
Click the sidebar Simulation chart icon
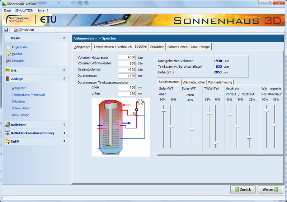pyautogui.click(x=8, y=61)
